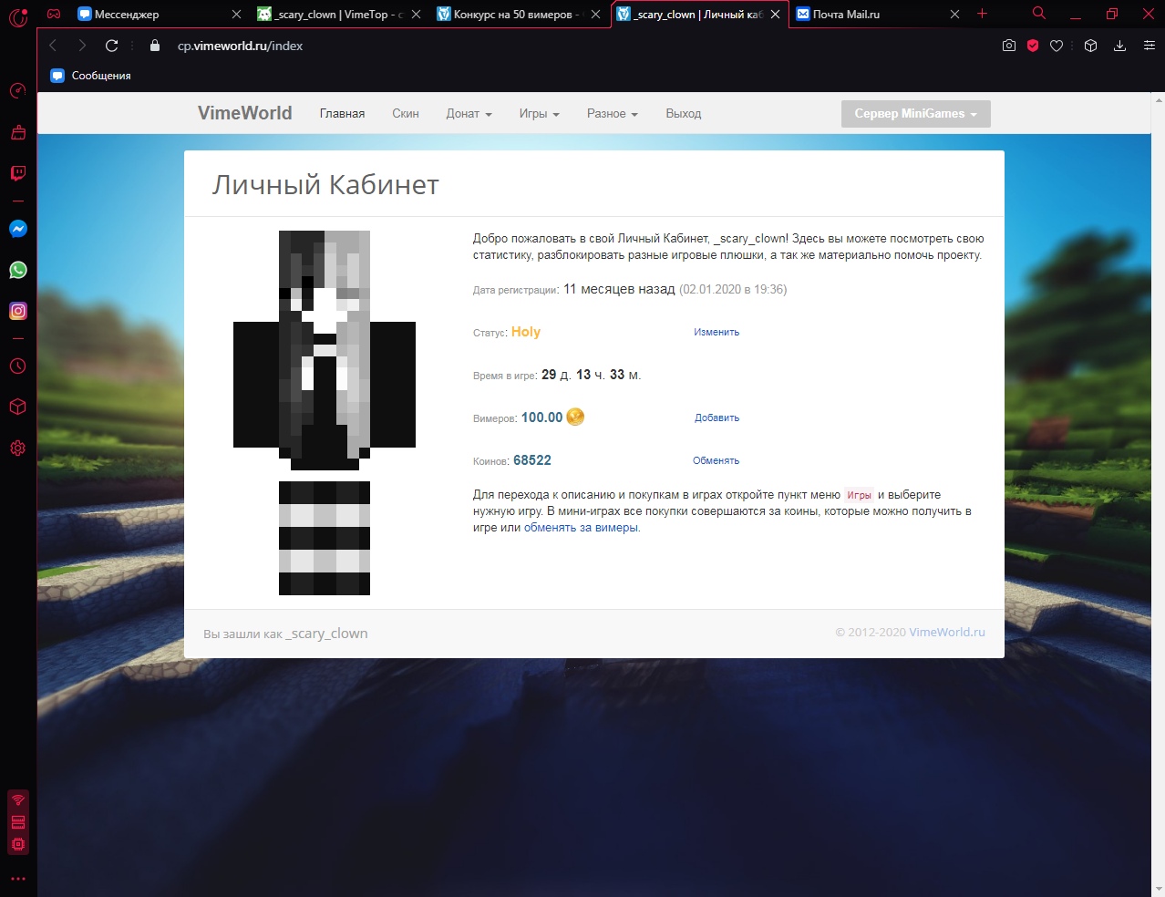Screen dimensions: 1165x897
Task: Click Изменить next to the status
Action: click(x=717, y=333)
